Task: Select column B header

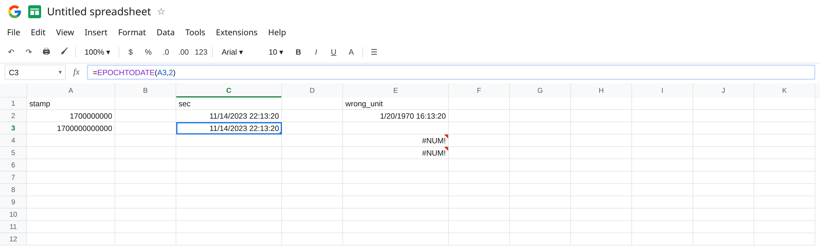Action: [x=145, y=90]
